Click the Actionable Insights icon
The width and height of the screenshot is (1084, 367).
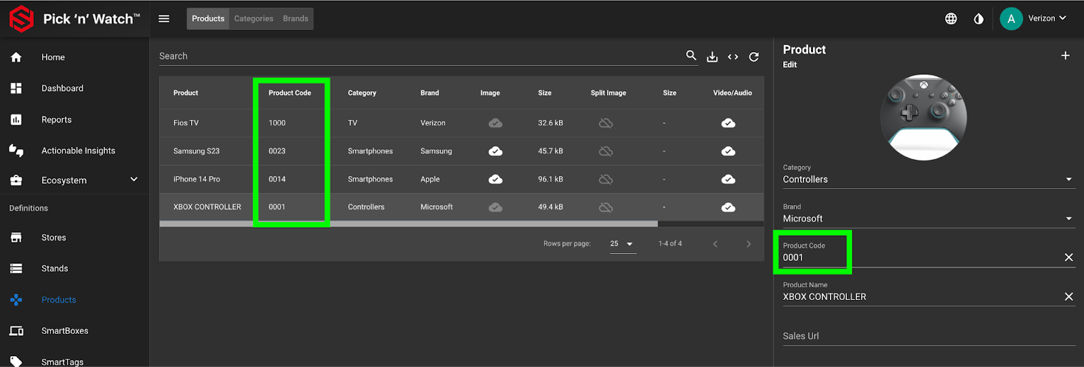point(16,150)
